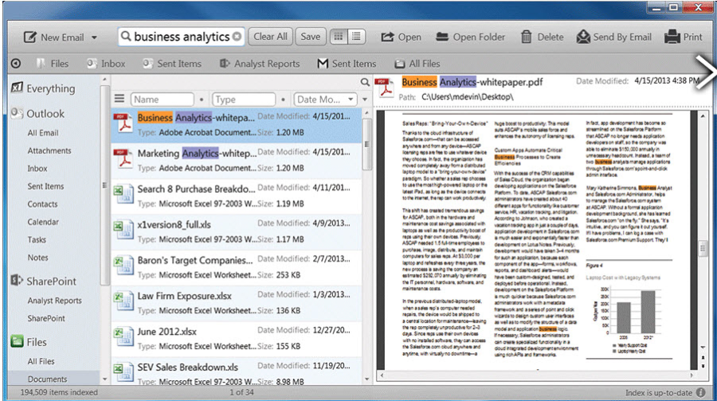Open the Date Modified filter dropdown
The height and width of the screenshot is (401, 717).
325,100
